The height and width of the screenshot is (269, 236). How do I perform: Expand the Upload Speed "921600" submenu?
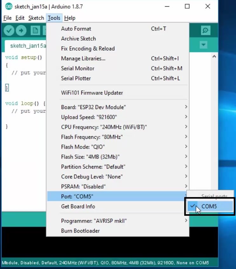point(118,117)
